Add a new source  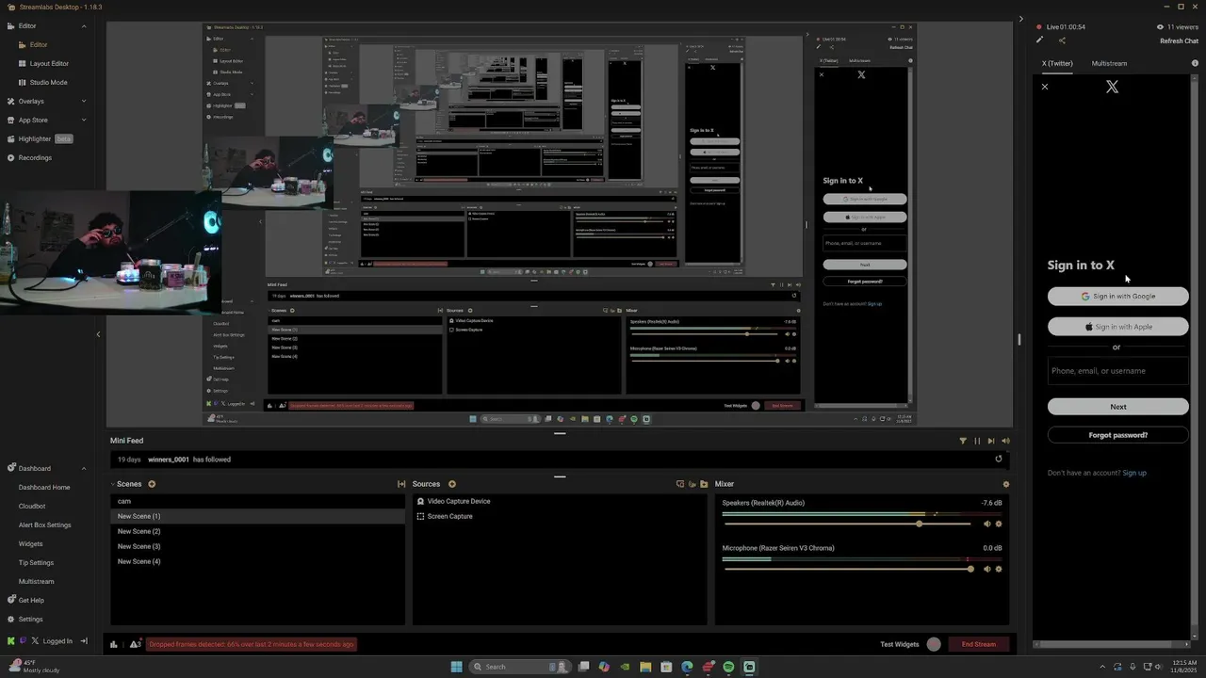[452, 484]
